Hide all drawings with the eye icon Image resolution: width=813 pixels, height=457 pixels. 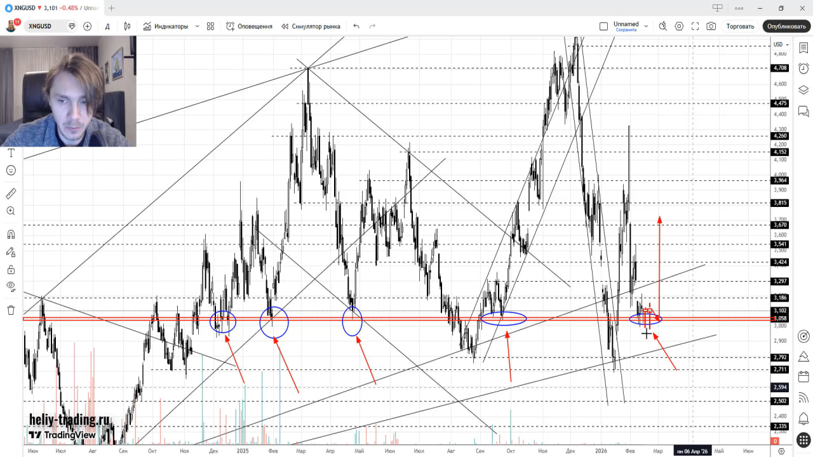click(11, 286)
